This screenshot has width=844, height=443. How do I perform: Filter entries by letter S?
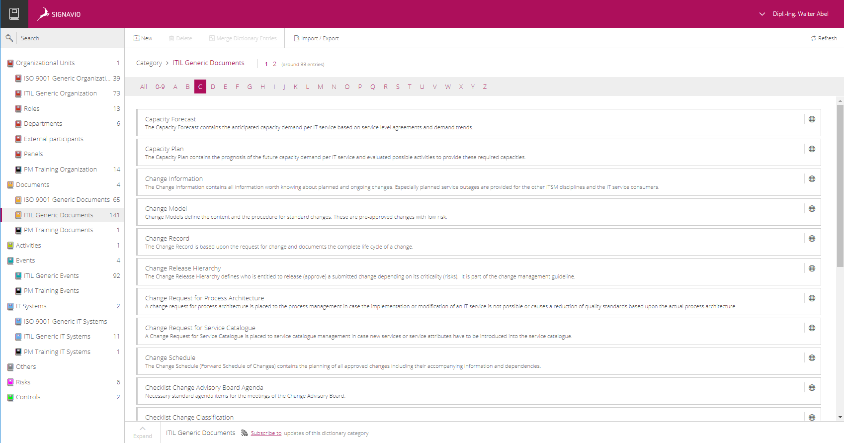[x=398, y=87]
